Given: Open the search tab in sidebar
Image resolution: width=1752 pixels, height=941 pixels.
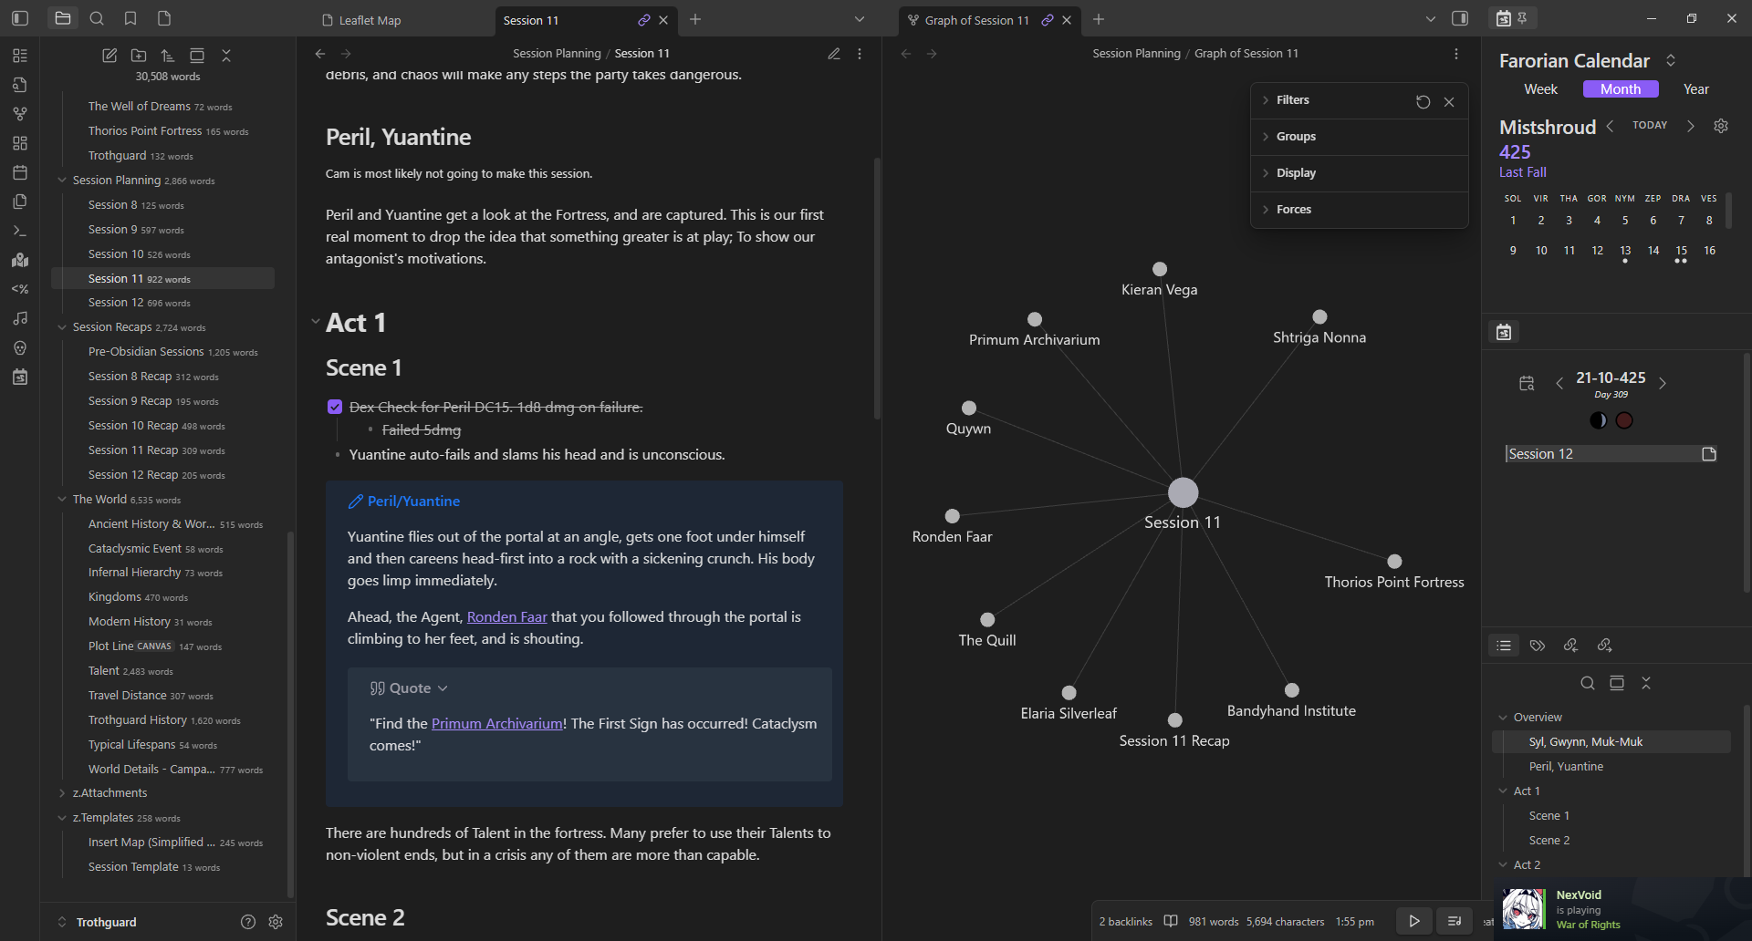Looking at the screenshot, I should click(x=97, y=18).
